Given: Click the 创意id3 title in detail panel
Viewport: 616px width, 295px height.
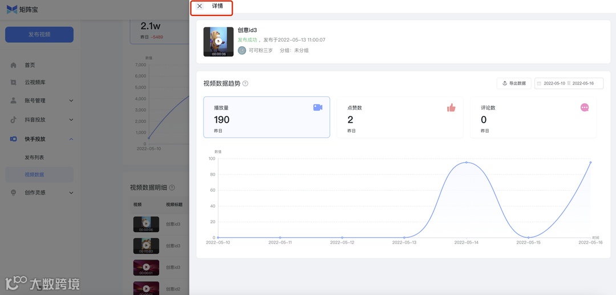Looking at the screenshot, I should click(x=248, y=30).
